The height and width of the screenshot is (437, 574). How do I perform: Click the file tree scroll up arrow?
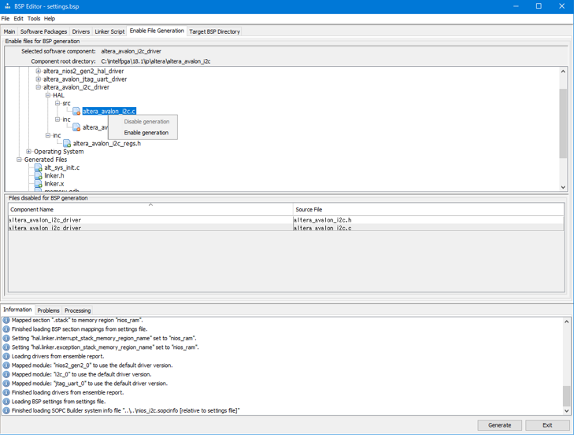[x=563, y=72]
